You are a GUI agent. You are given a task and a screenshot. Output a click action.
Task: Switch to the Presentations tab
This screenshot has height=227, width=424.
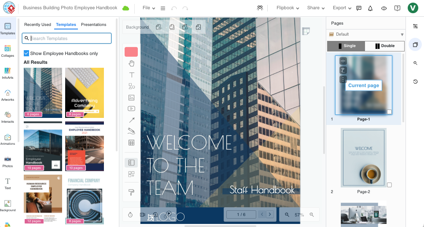tap(93, 25)
